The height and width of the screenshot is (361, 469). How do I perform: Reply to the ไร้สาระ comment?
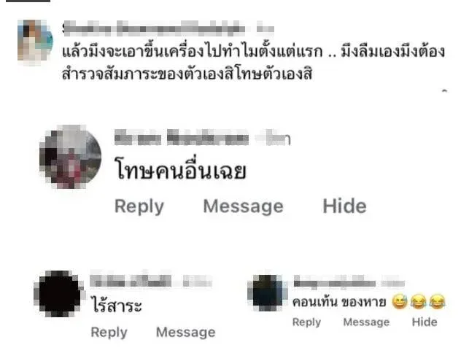[x=109, y=332]
